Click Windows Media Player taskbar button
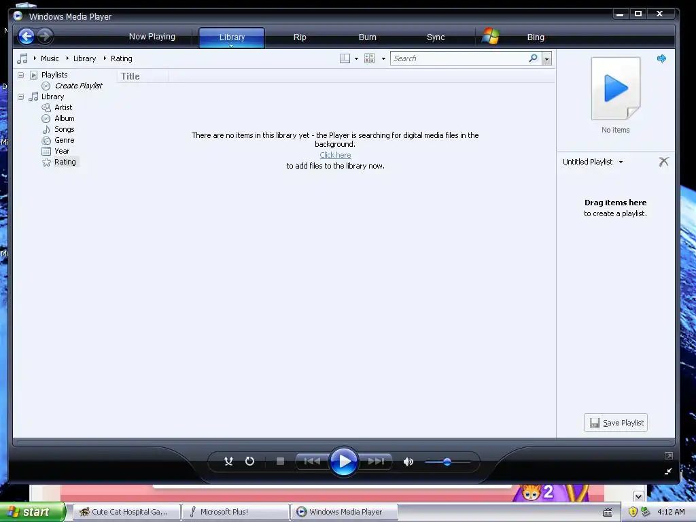This screenshot has width=696, height=522. 344,512
